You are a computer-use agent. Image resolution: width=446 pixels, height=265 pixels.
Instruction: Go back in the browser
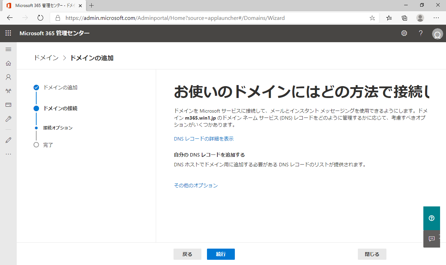[x=10, y=18]
